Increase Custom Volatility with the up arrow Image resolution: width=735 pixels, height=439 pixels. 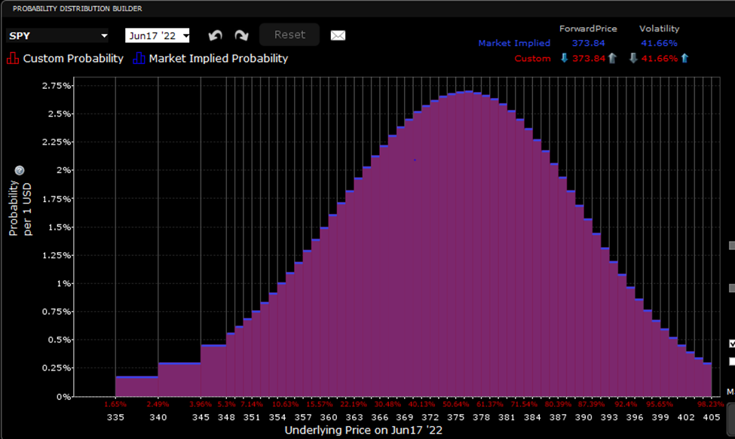(683, 57)
